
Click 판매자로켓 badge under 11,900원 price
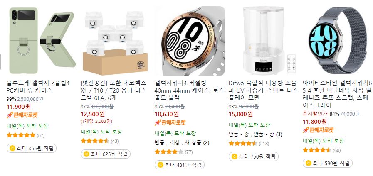22,115
